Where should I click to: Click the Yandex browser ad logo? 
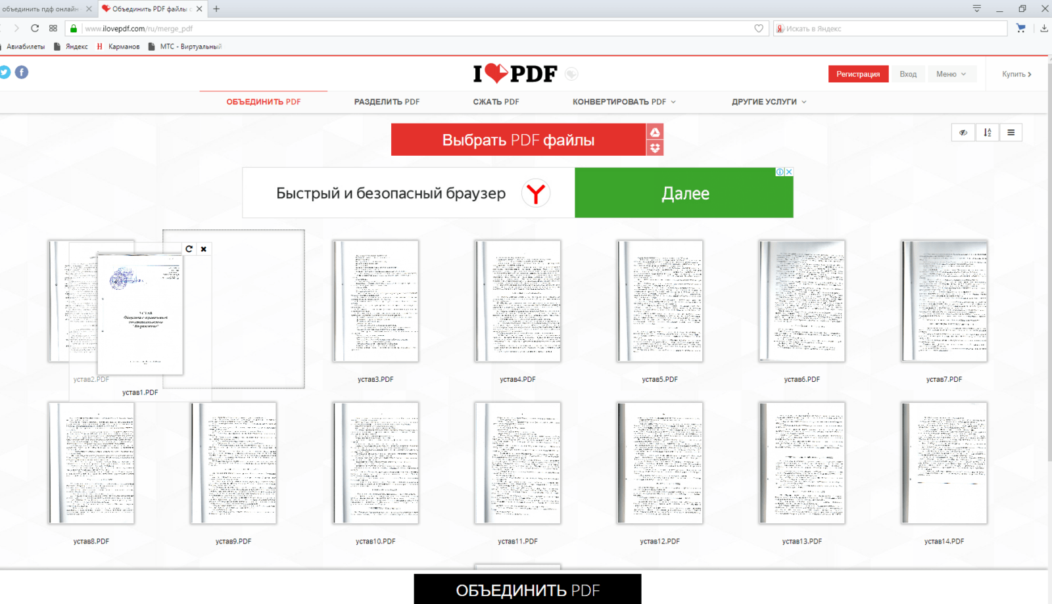click(x=536, y=193)
